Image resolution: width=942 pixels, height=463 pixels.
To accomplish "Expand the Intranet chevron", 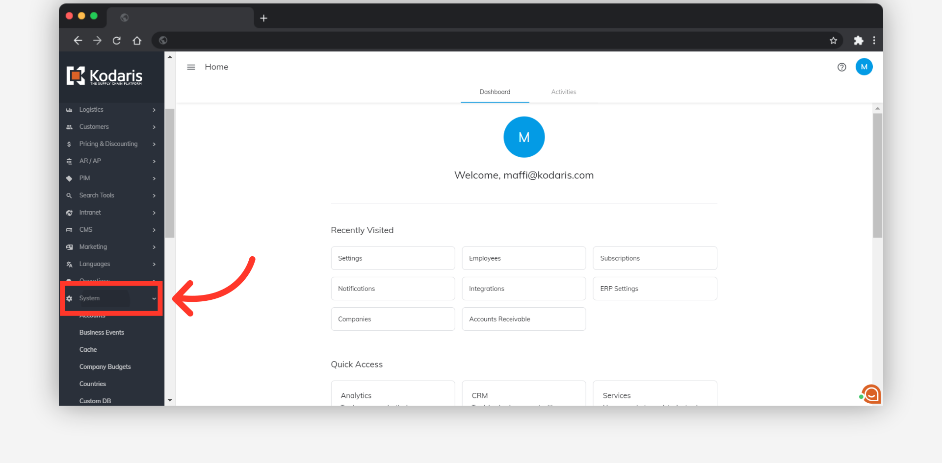I will (x=154, y=213).
